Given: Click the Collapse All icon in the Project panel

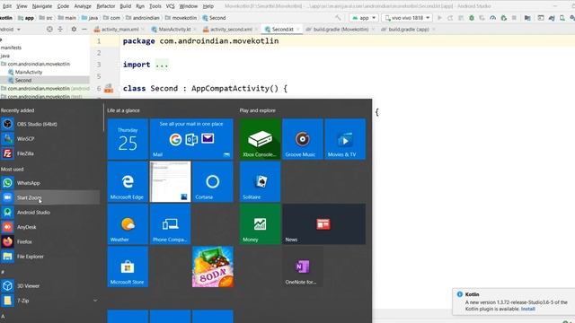Looking at the screenshot, I should (x=60, y=29).
